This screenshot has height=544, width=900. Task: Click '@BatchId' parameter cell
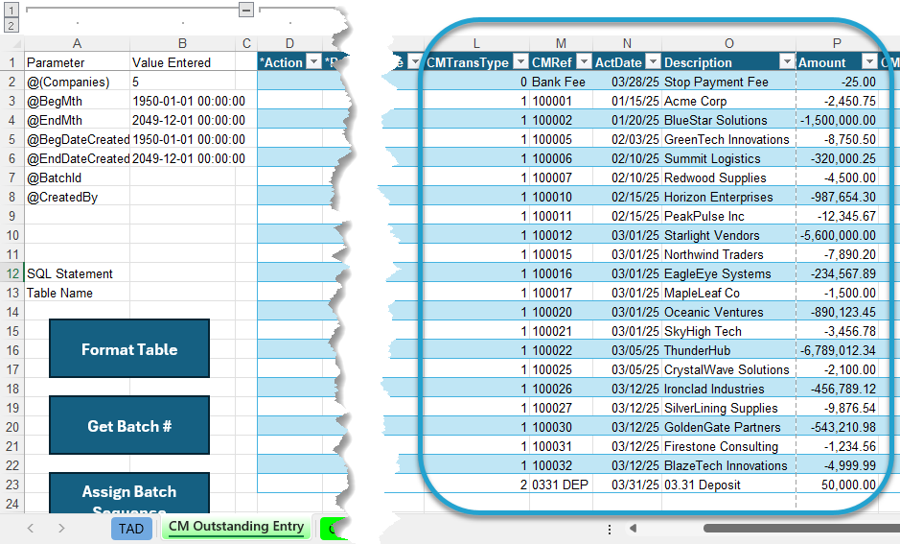click(77, 177)
